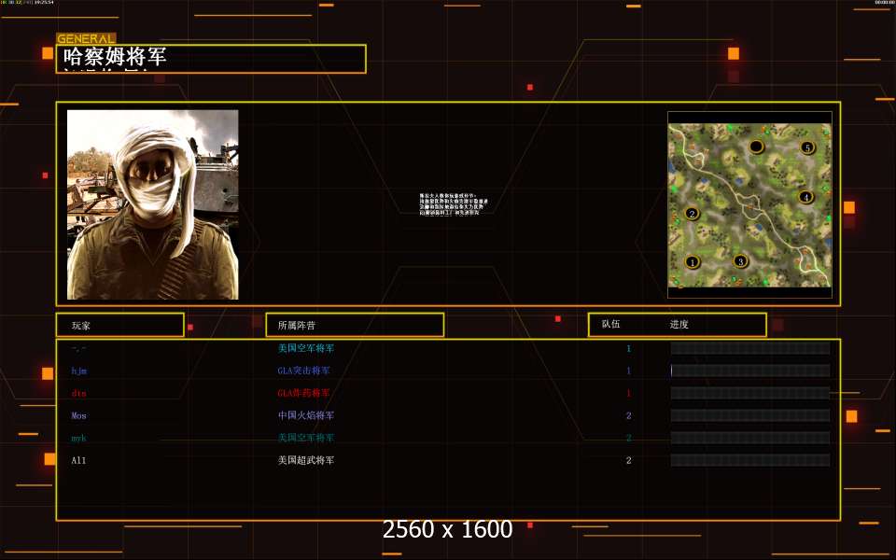Viewport: 896px width, 560px height.
Task: Click the 中国火焰将军 faction for Mos
Action: tap(306, 415)
